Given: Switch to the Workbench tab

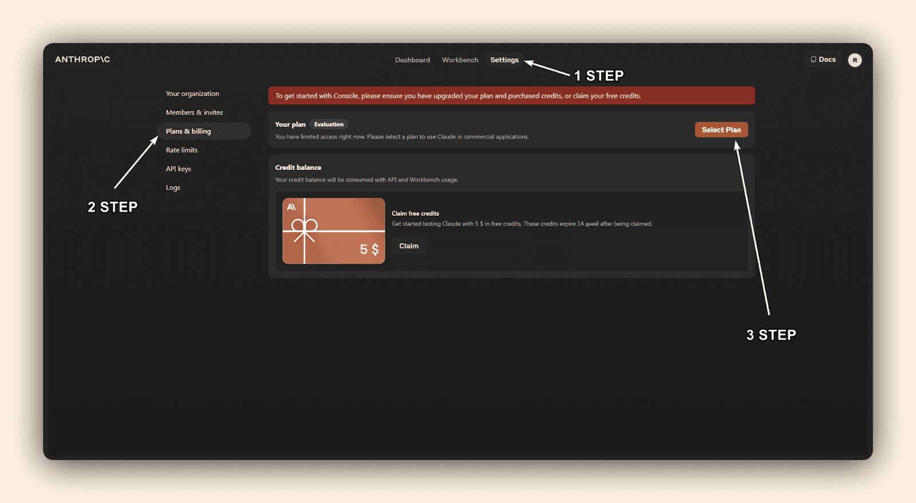Looking at the screenshot, I should click(460, 60).
